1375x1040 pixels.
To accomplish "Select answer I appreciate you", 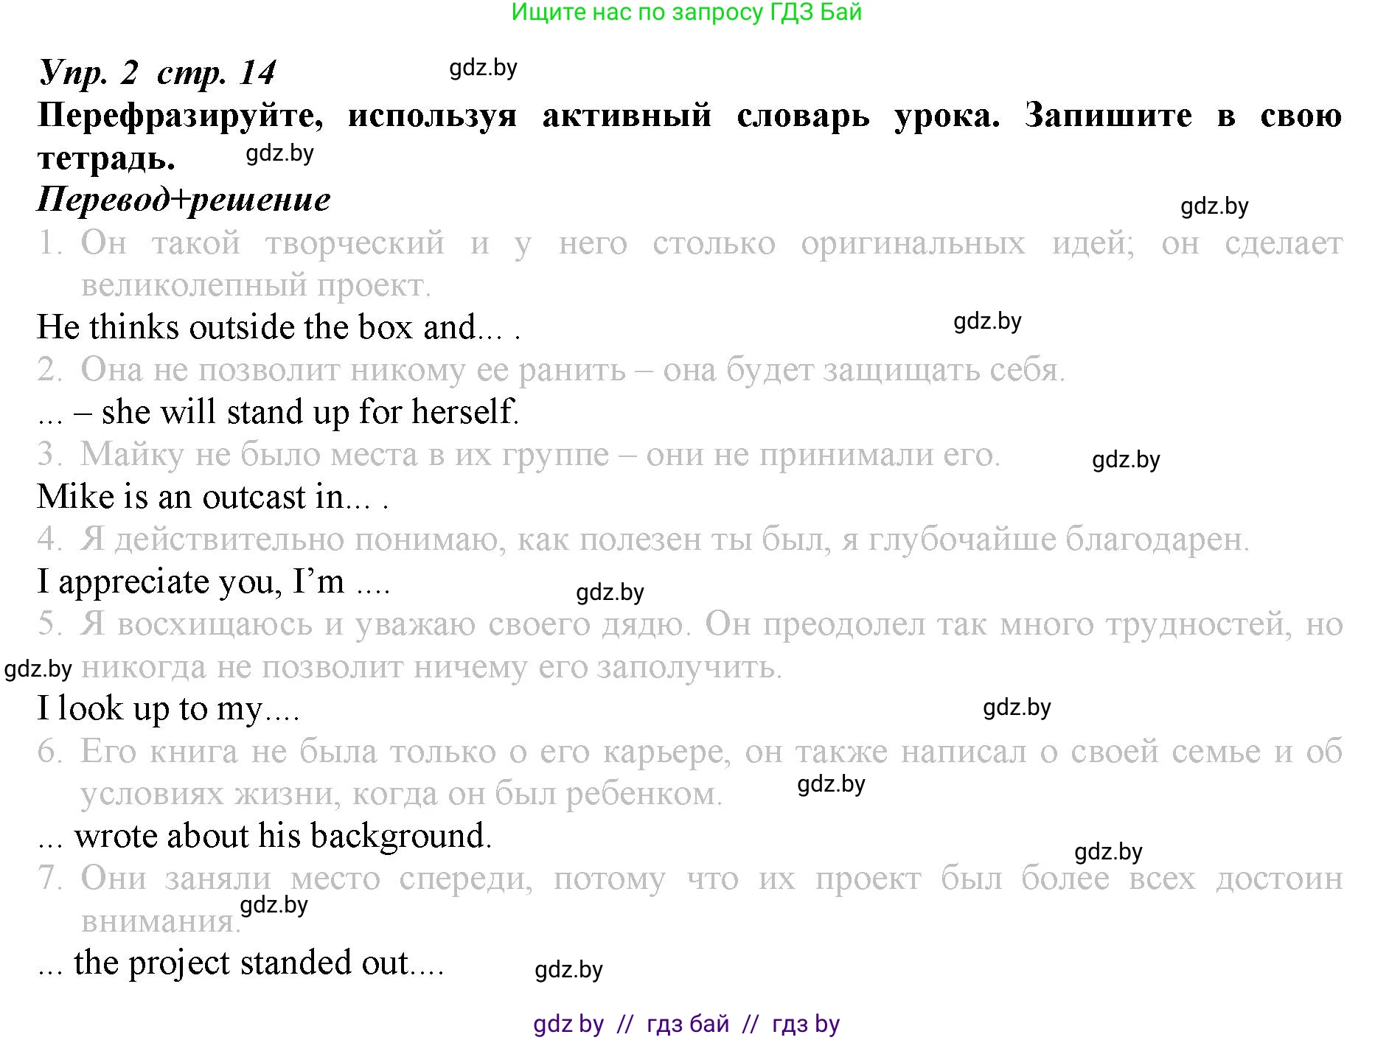I will point(214,582).
